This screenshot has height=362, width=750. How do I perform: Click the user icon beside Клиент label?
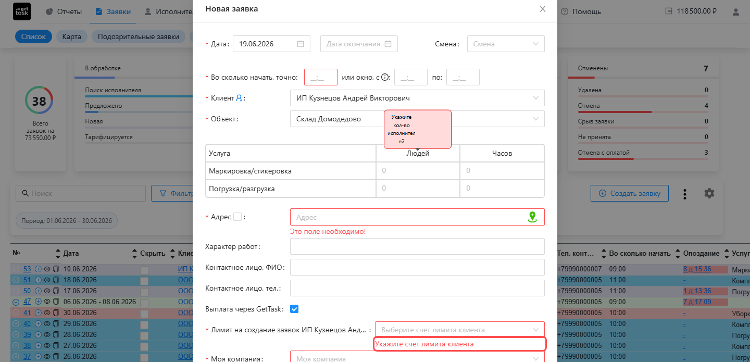(x=239, y=98)
